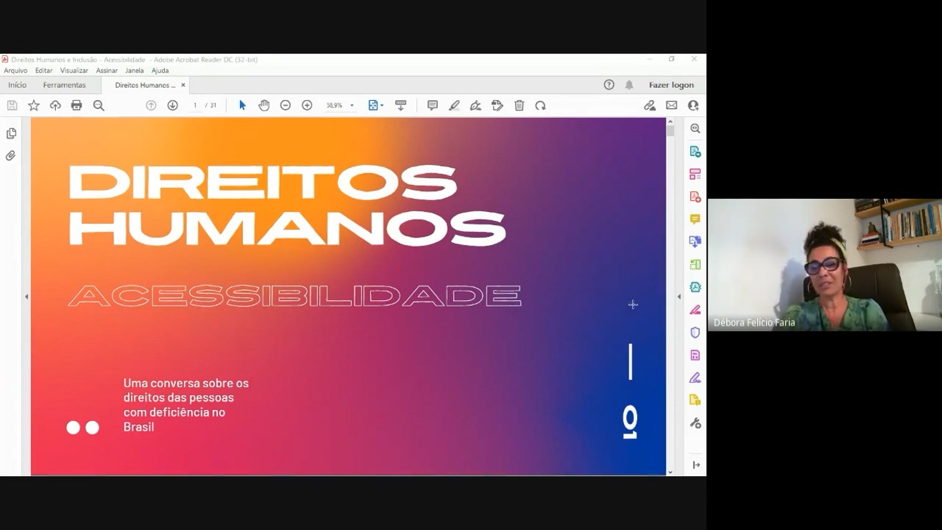Screen dimensions: 942x530
Task: Open the Ajuda menu
Action: click(160, 70)
